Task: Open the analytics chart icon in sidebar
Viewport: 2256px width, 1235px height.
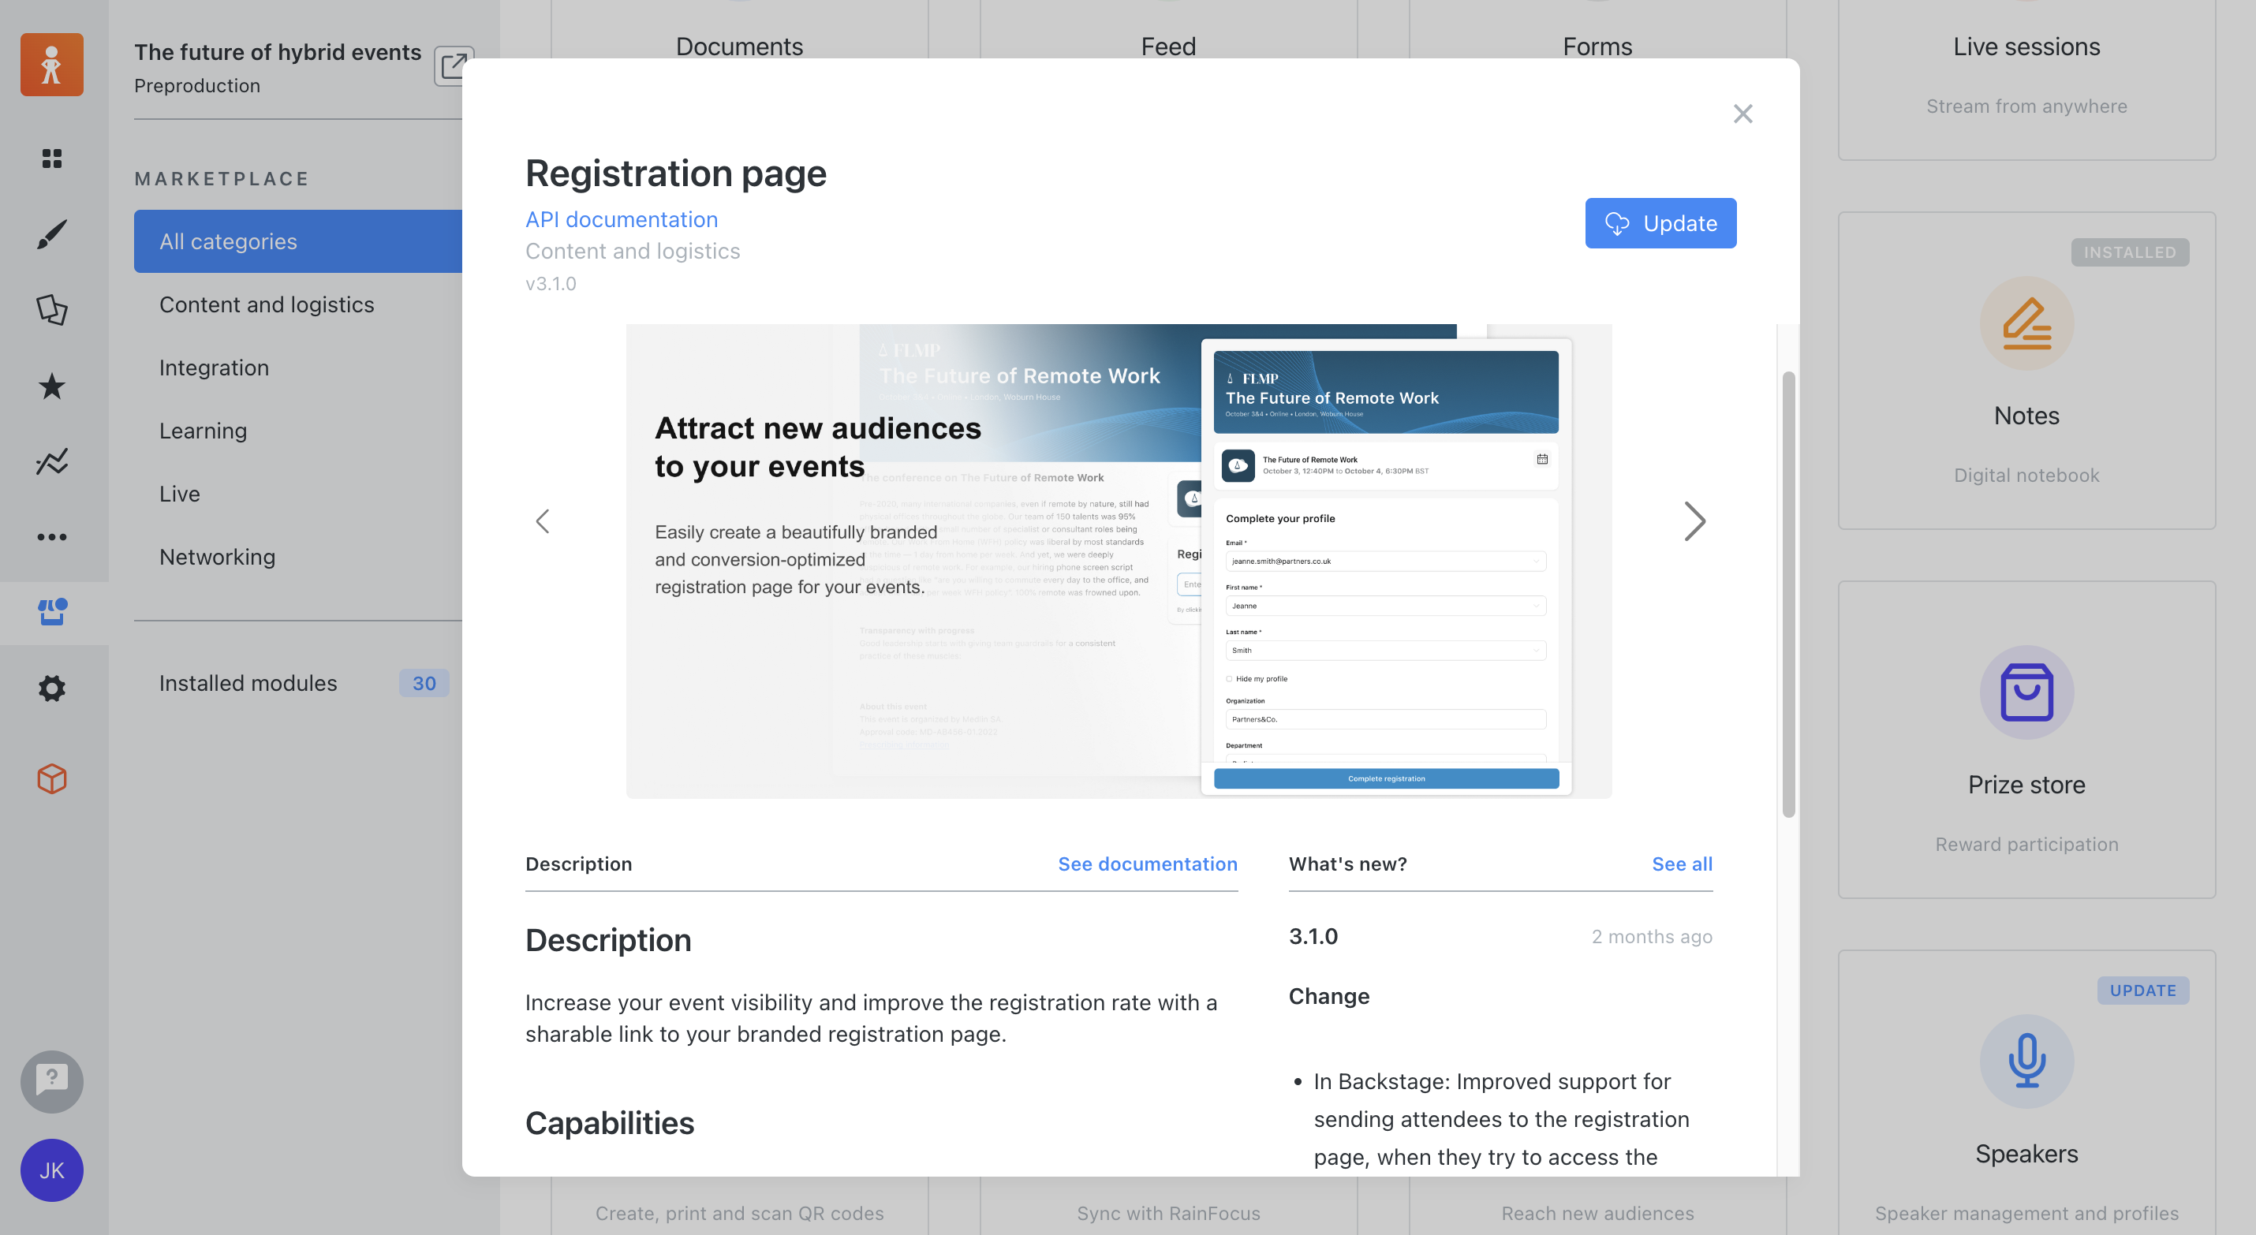Action: (52, 461)
